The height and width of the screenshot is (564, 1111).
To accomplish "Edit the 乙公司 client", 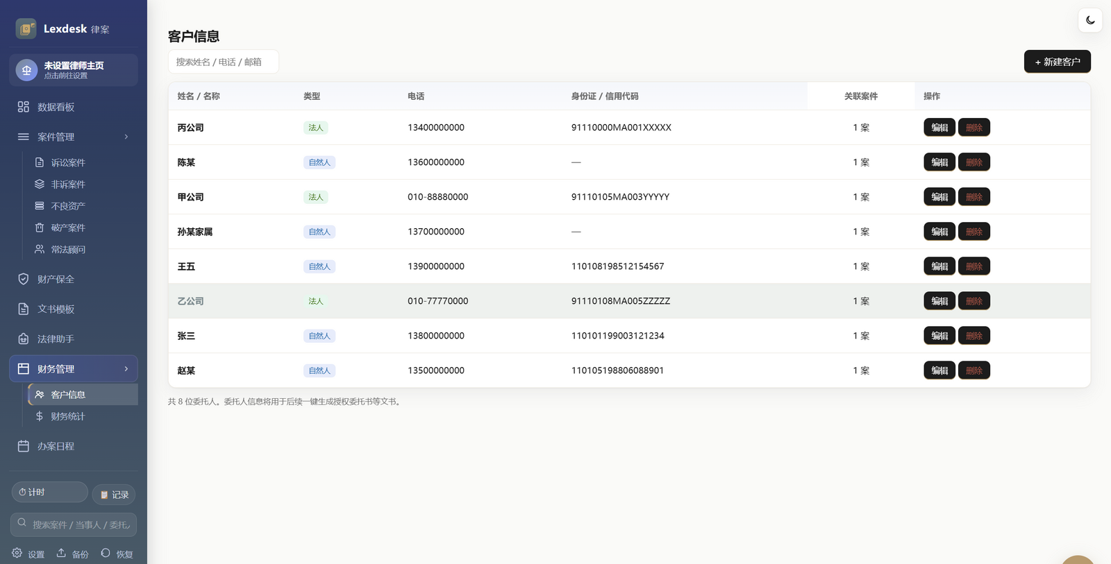I will pos(939,301).
